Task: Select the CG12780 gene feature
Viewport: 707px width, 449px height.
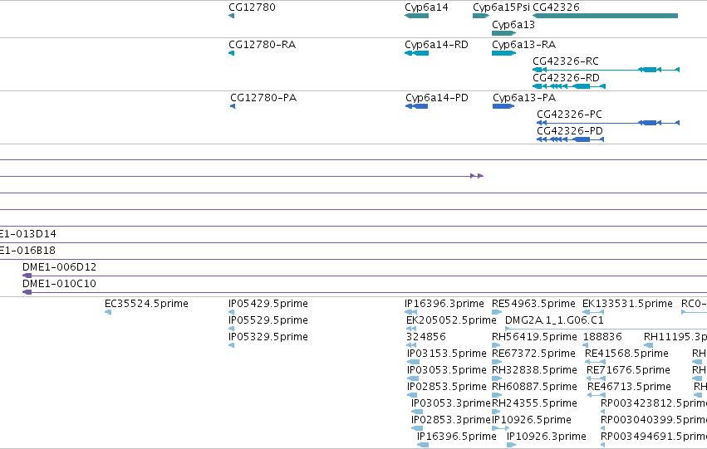Action: point(231,16)
